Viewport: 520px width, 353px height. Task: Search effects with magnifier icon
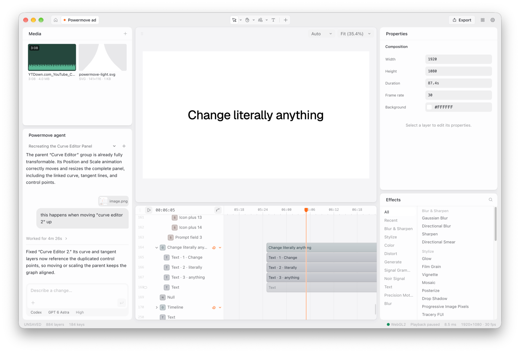[x=490, y=200]
